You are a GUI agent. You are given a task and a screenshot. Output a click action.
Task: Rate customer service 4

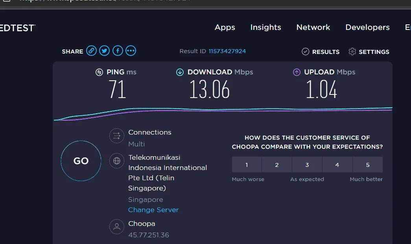(x=337, y=165)
